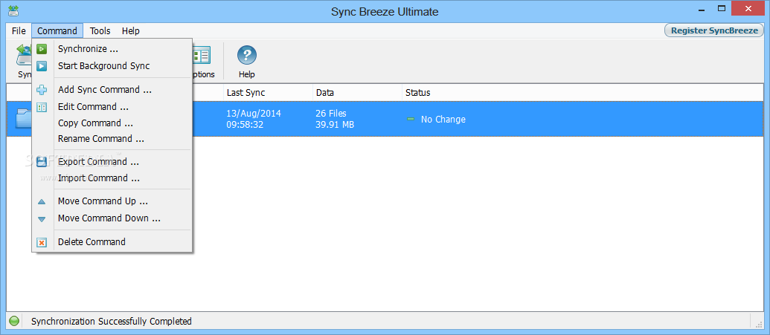Image resolution: width=770 pixels, height=335 pixels.
Task: Select Edit Command ... menu entry
Action: [112, 106]
